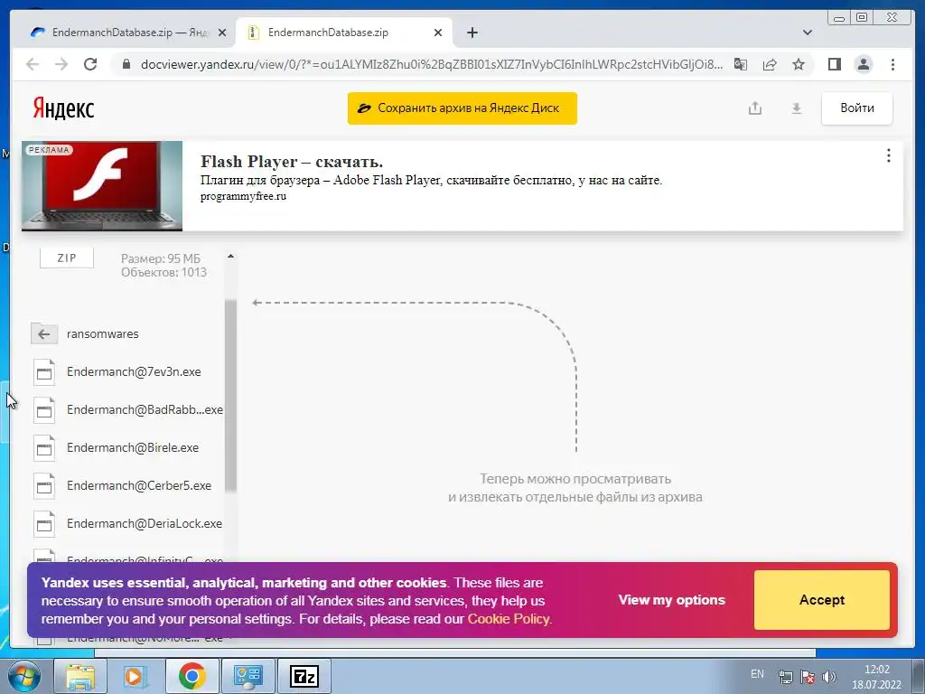Close the first EndermanchDatabase.zip tab
Screen dimensions: 925x694
(x=222, y=33)
